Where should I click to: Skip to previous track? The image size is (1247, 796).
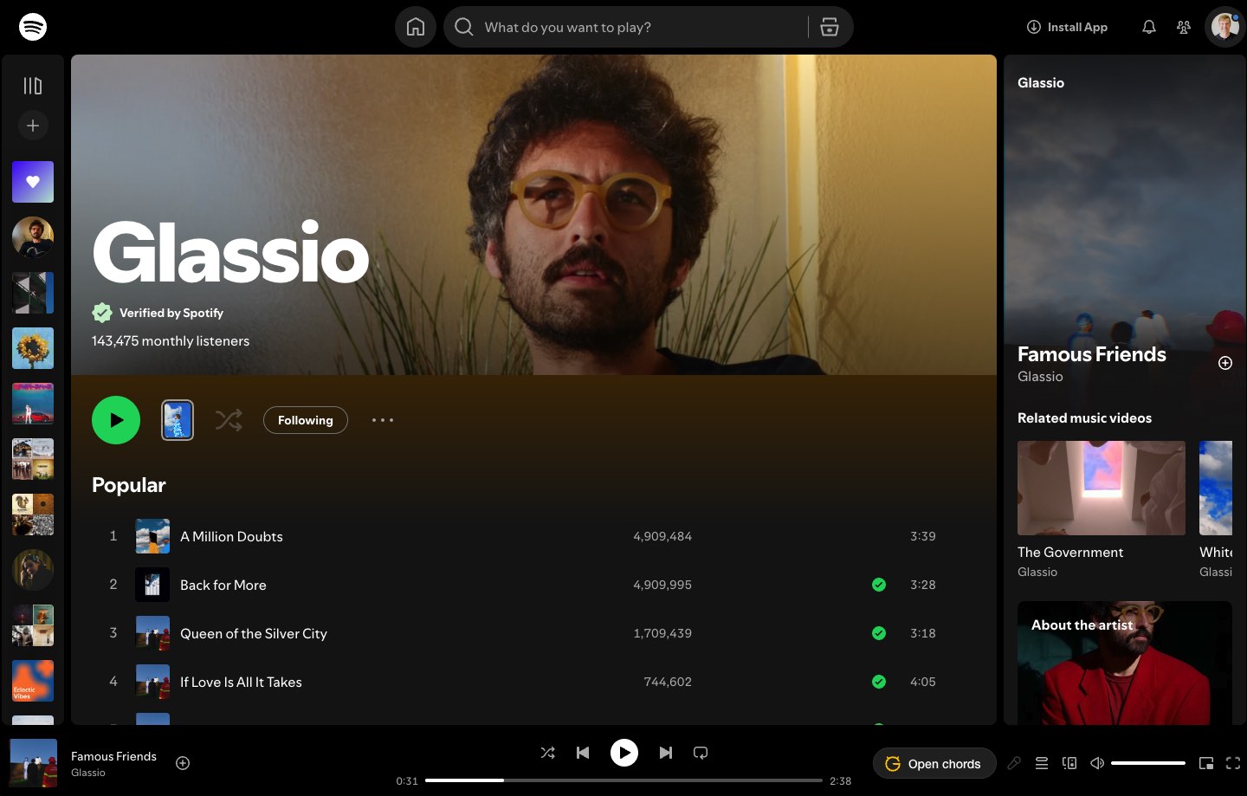583,753
